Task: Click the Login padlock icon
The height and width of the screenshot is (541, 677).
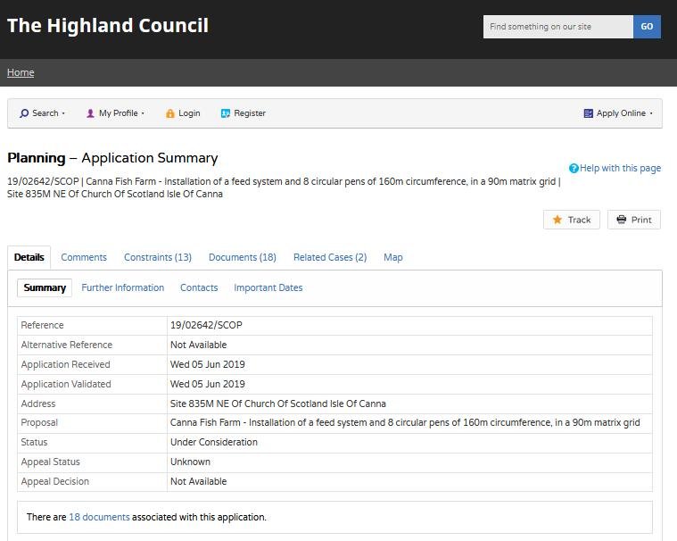Action: coord(170,113)
